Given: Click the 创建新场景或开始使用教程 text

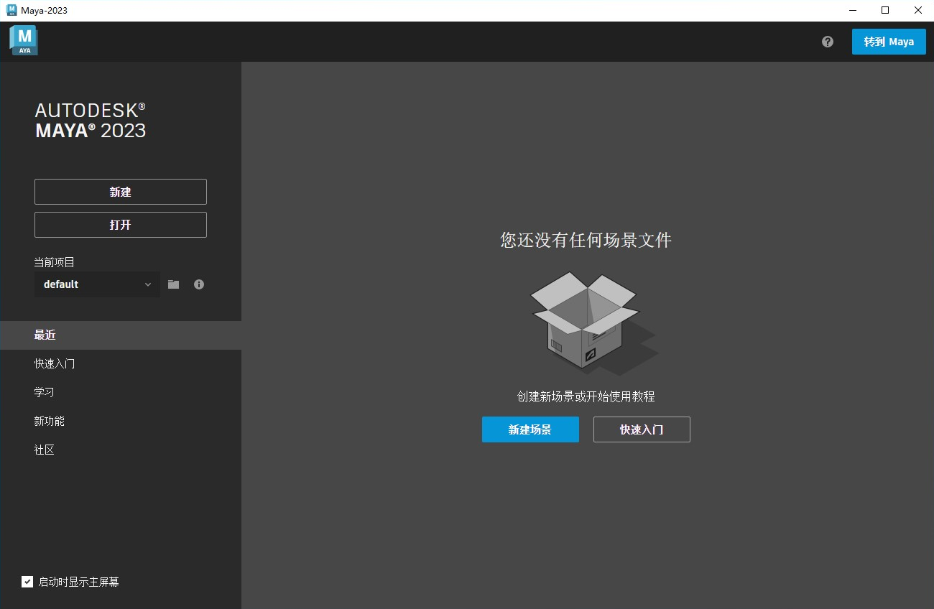Looking at the screenshot, I should 586,396.
